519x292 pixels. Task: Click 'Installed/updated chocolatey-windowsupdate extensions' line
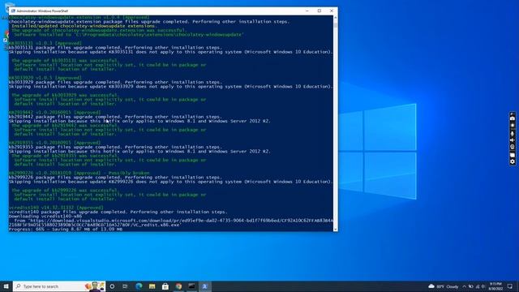pos(84,26)
